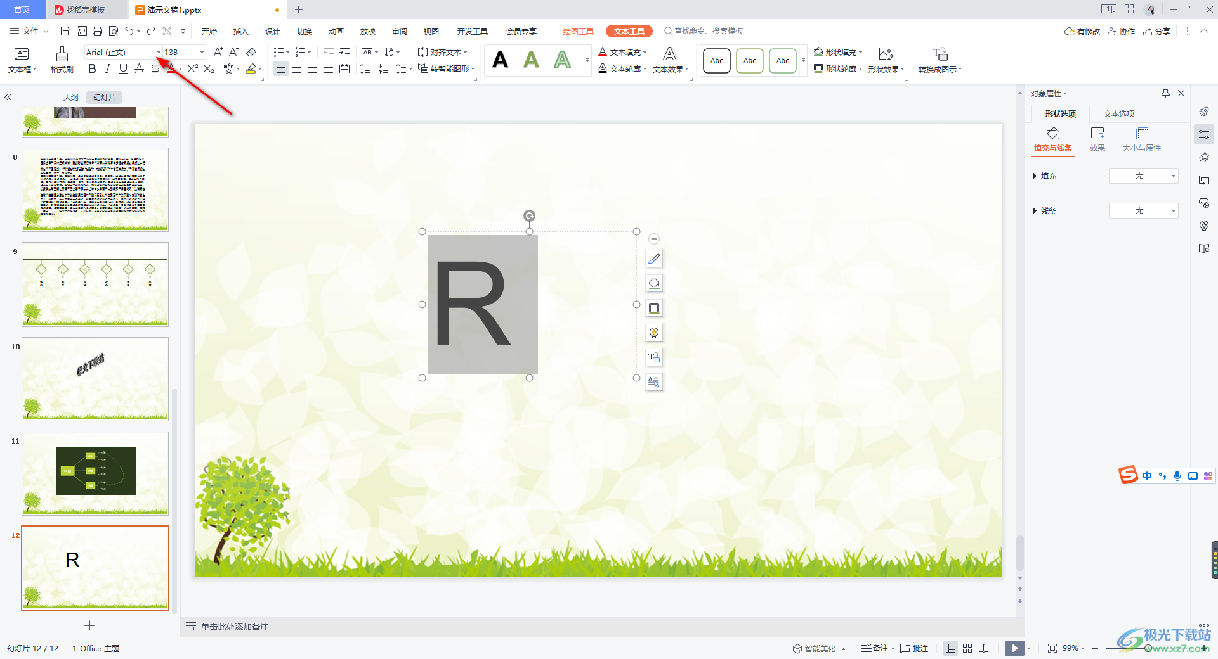This screenshot has height=659, width=1218.
Task: Open the 设计 ribbon tab
Action: click(273, 31)
